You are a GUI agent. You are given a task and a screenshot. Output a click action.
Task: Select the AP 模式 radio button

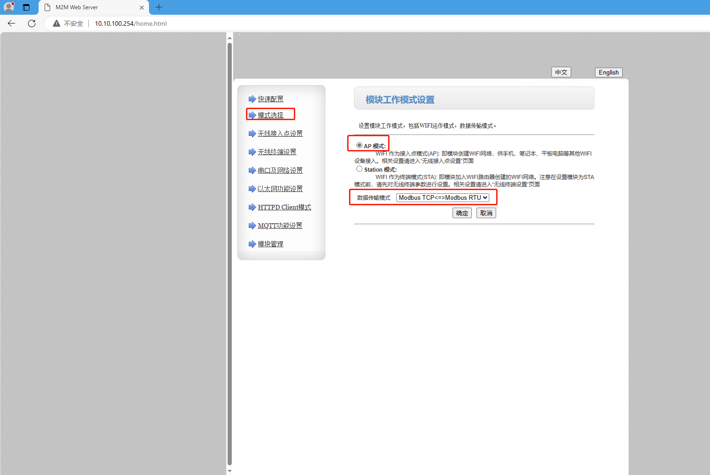coord(359,145)
